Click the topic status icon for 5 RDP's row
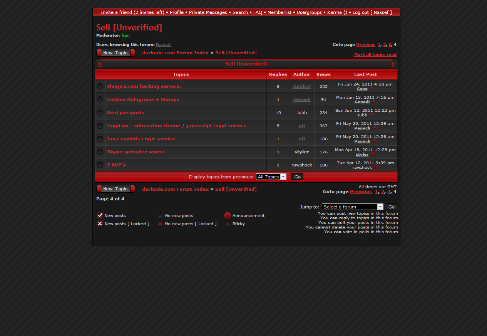 tap(100, 165)
